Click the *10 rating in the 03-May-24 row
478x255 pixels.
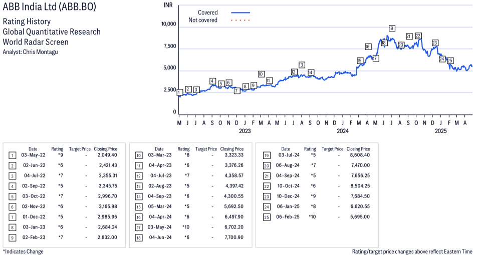(x=186, y=227)
